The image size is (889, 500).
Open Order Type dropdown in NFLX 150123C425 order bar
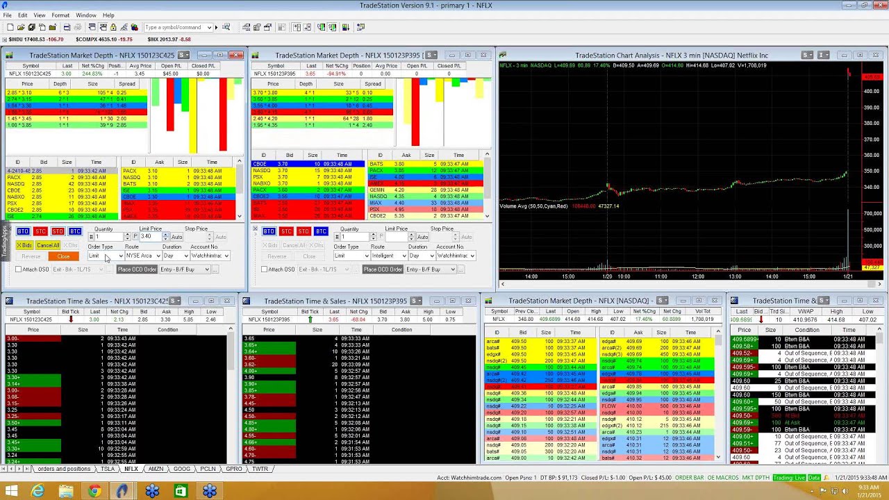[x=121, y=256]
